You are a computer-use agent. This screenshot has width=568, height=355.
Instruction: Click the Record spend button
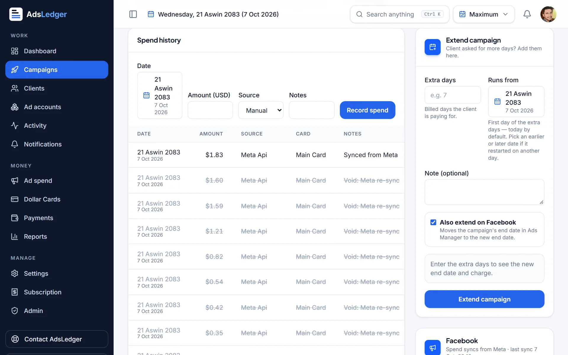click(x=367, y=110)
